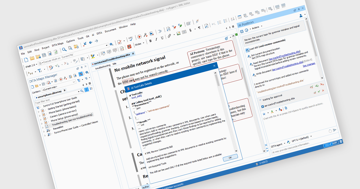Screen dimensions: 360x189
Task: Open Actions dropdown in AI Positron
Action: pyautogui.click(x=256, y=27)
